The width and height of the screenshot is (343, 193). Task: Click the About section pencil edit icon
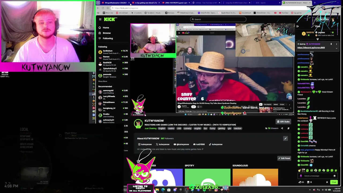coord(285,139)
